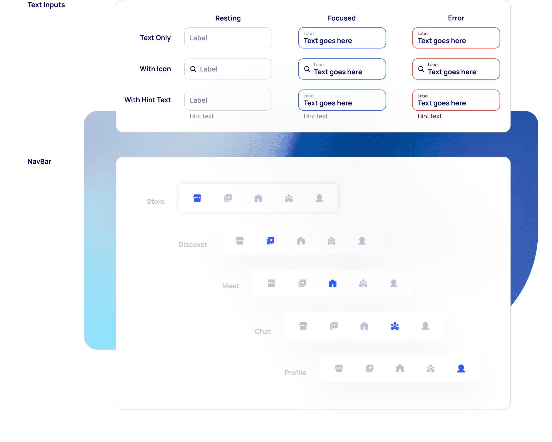Click the active store icon in Store navbar
Image resolution: width=552 pixels, height=442 pixels.
point(197,198)
